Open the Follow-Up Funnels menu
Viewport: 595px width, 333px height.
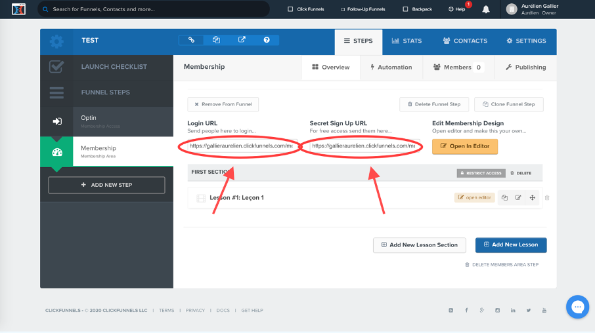363,9
